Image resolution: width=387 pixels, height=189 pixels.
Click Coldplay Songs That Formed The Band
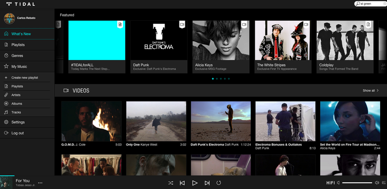click(x=339, y=69)
